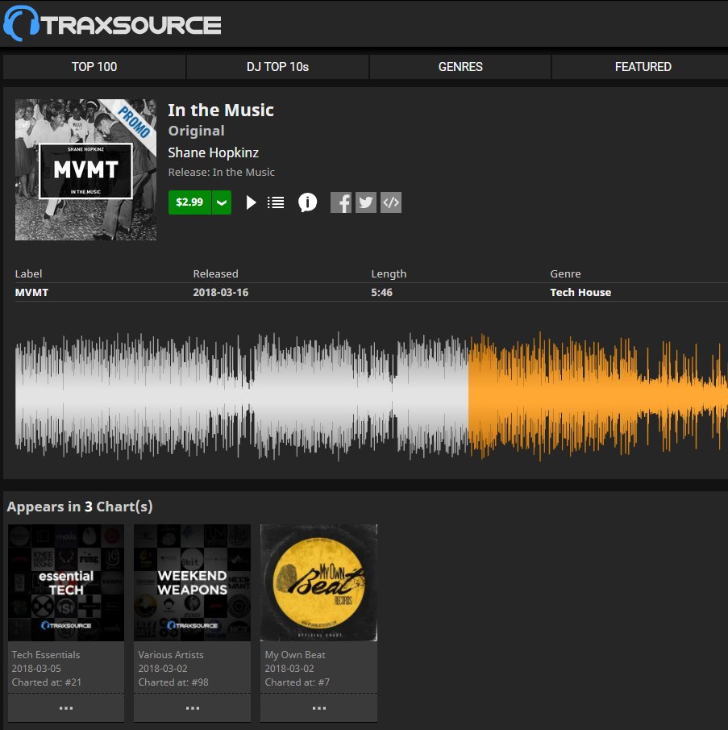The image size is (728, 730).
Task: Click Appears in 3 Chart(s) heading
Action: coord(80,507)
